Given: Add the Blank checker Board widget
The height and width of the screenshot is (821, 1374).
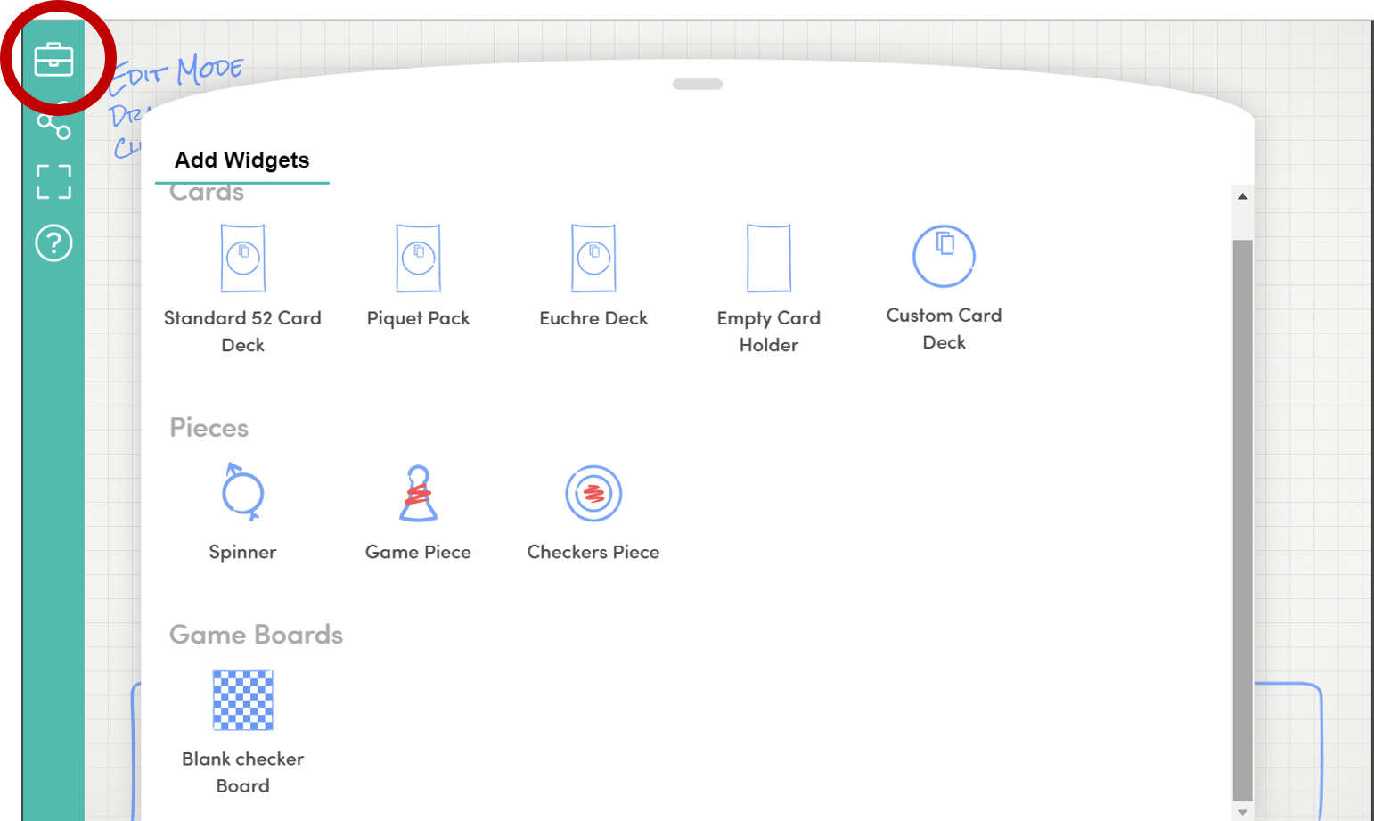Looking at the screenshot, I should click(x=242, y=733).
